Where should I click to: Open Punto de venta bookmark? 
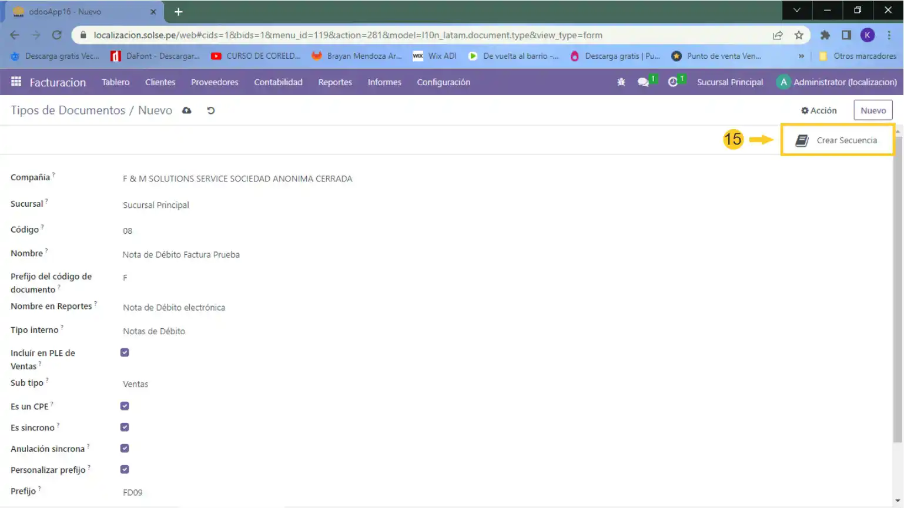point(717,56)
